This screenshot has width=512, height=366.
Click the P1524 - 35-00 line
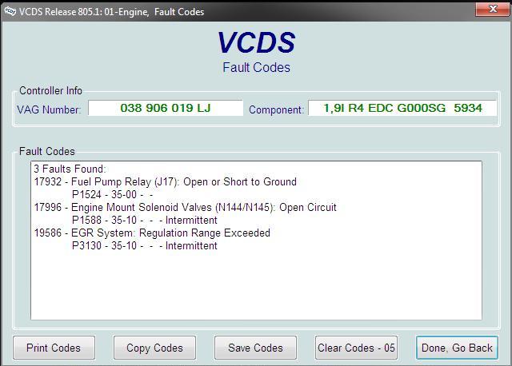112,194
